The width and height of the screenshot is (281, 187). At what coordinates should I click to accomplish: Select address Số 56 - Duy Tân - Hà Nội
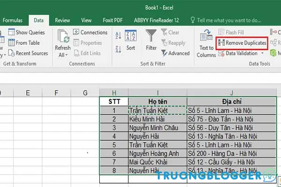pyautogui.click(x=232, y=128)
